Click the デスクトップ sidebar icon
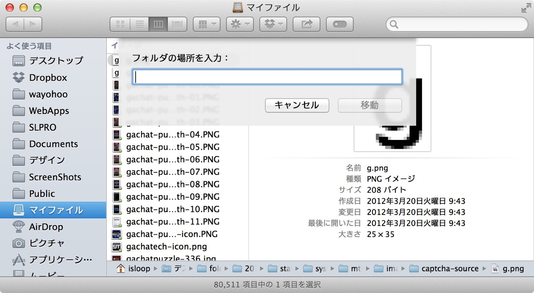This screenshot has width=534, height=293. point(18,61)
